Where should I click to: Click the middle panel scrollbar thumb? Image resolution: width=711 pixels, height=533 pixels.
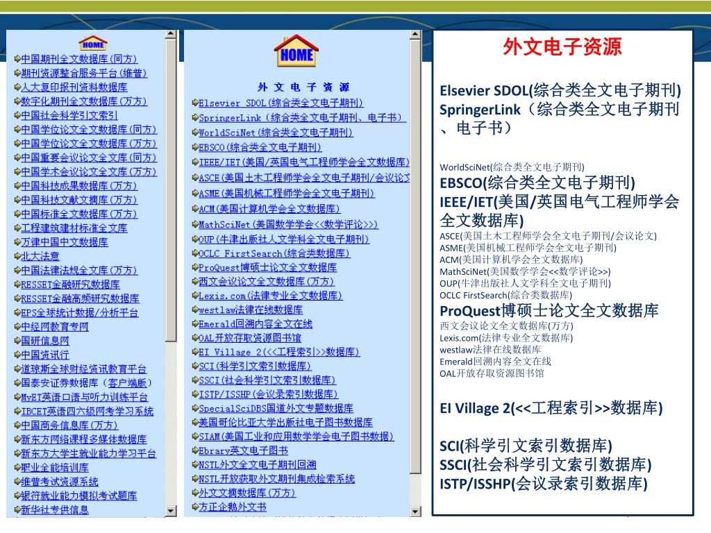415,258
